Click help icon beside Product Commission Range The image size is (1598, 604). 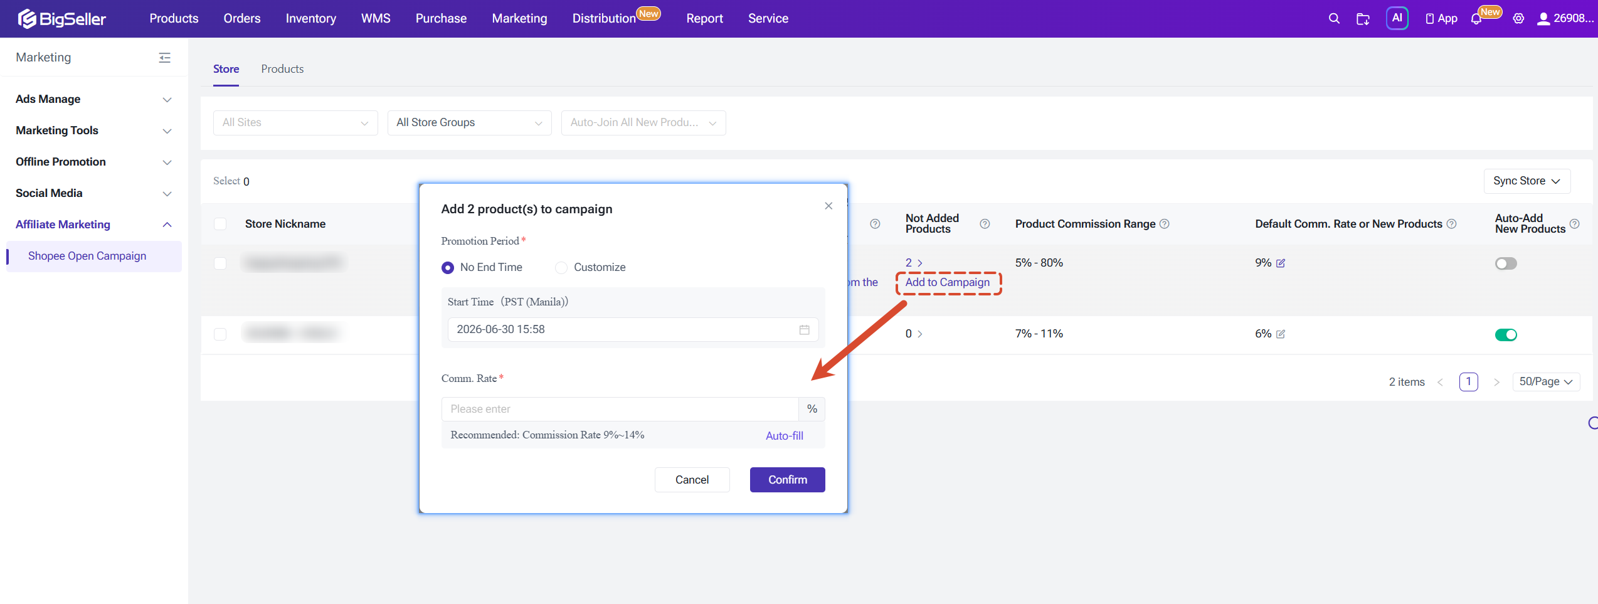tap(1165, 224)
